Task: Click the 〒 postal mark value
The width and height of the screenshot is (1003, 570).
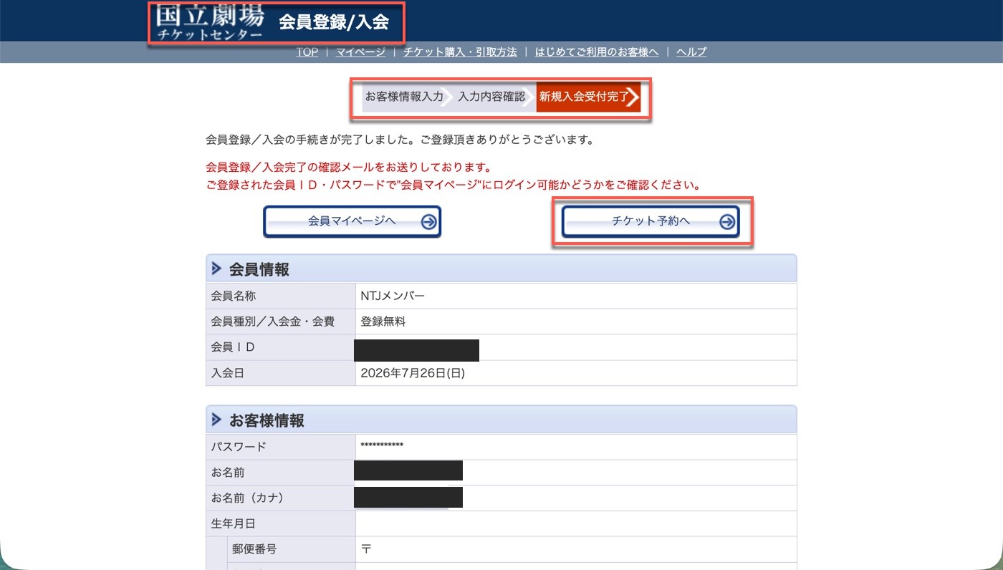Action: [366, 549]
